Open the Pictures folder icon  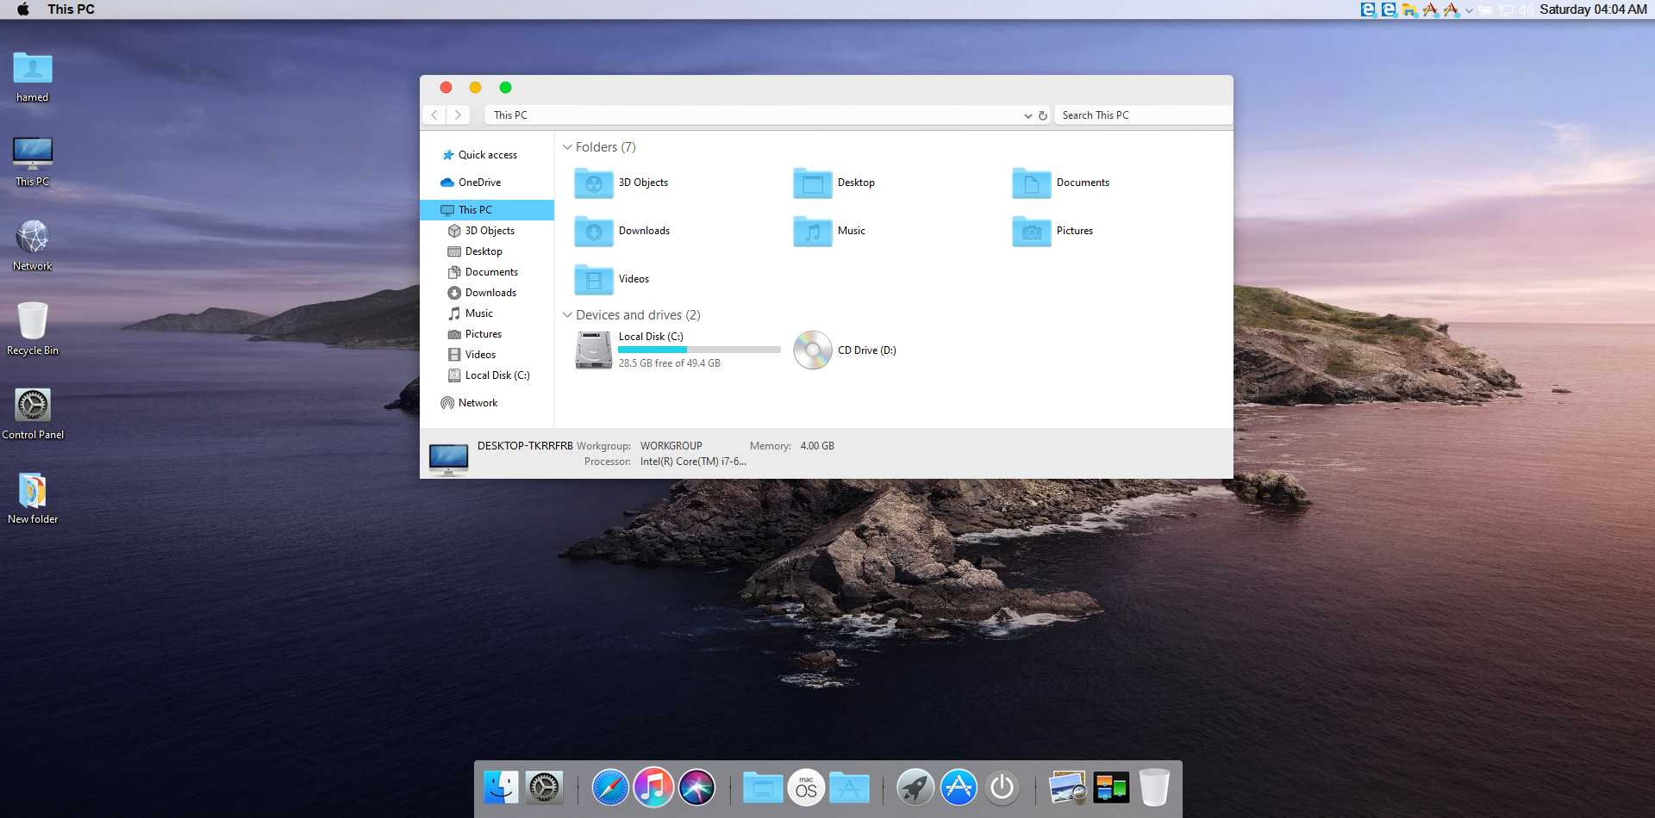pyautogui.click(x=1031, y=232)
